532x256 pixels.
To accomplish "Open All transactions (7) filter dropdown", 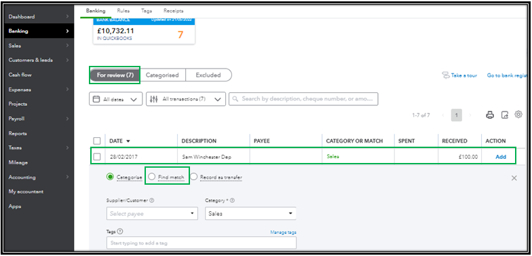I will point(186,99).
